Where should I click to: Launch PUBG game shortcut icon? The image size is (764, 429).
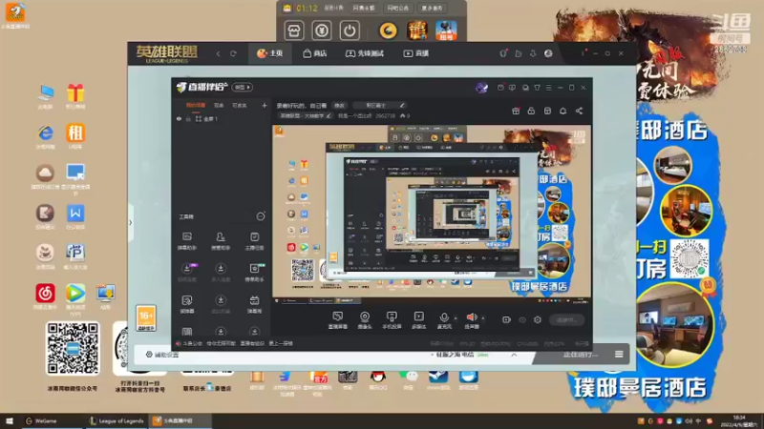click(x=446, y=31)
